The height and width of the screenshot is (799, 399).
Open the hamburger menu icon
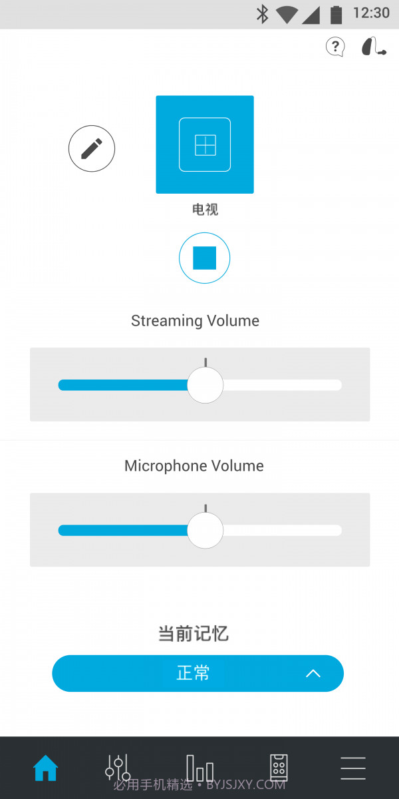[352, 767]
